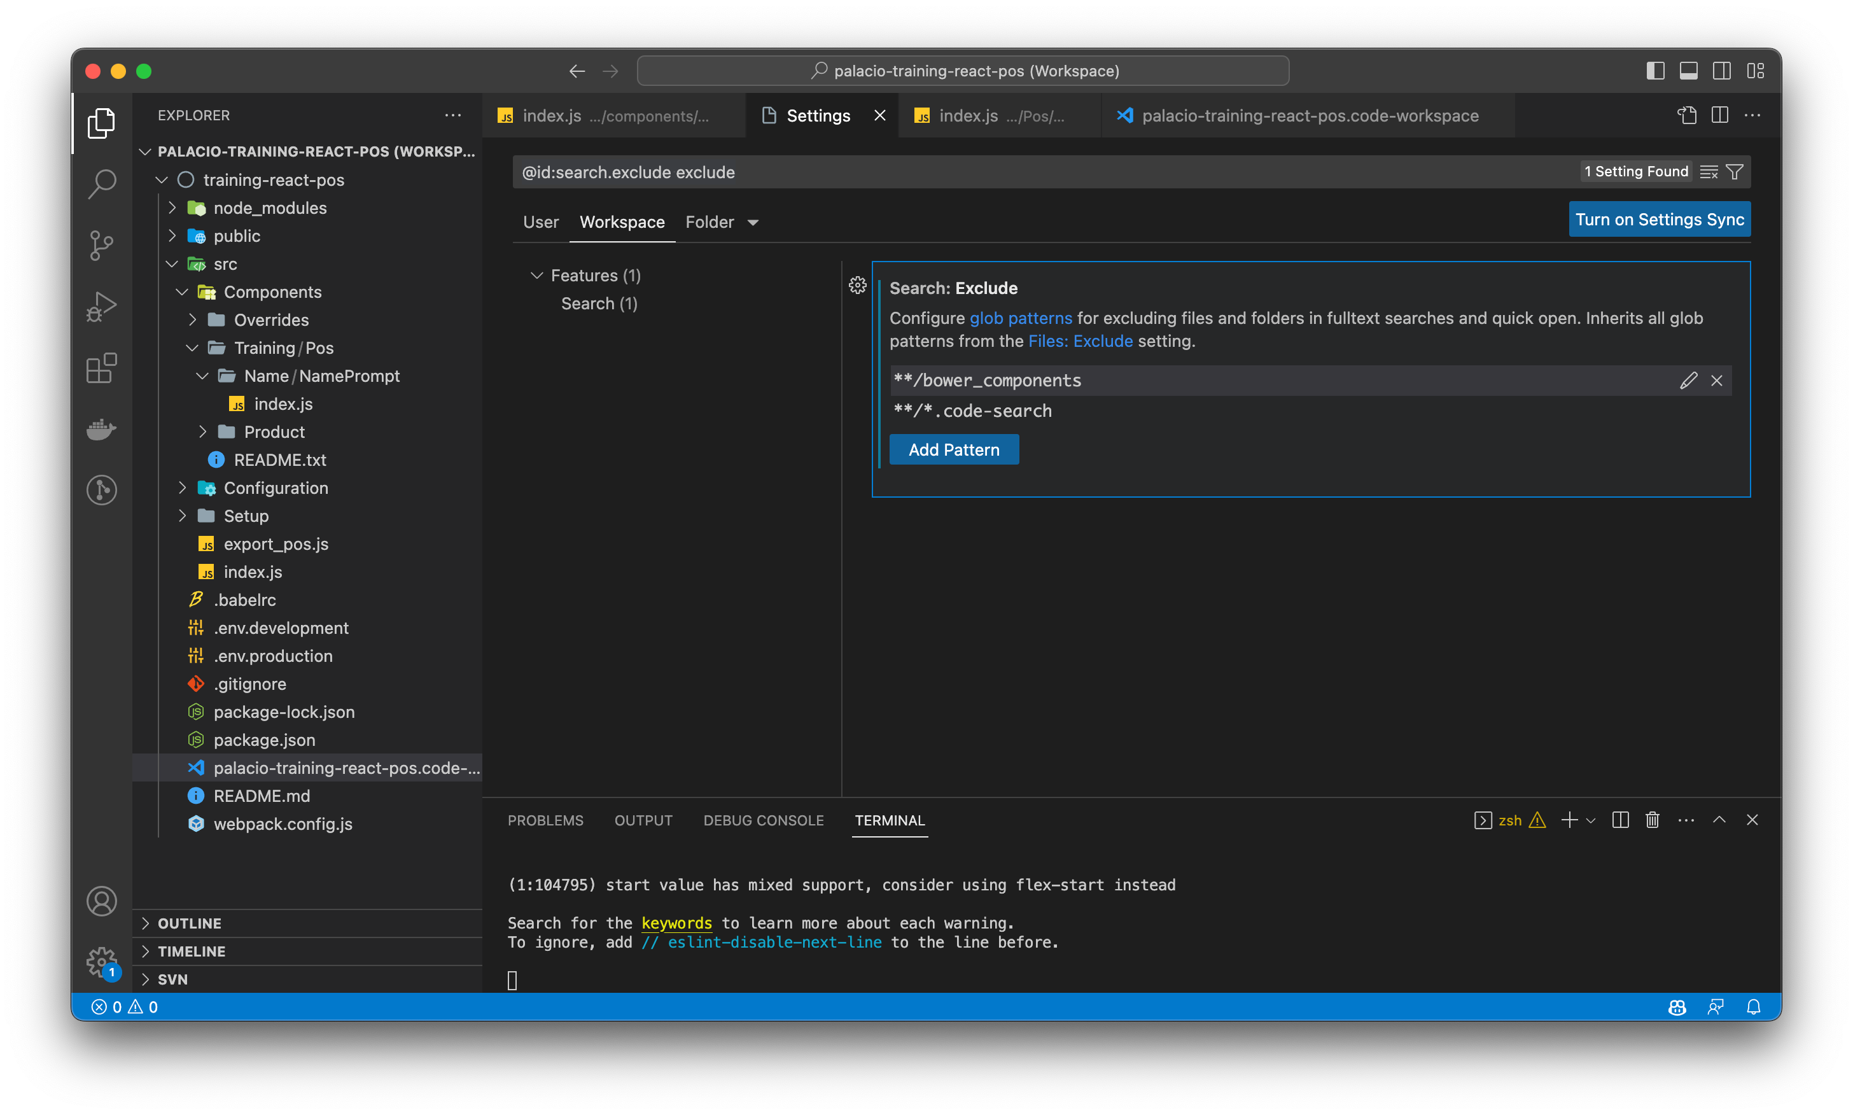1853x1115 pixels.
Task: Open the terminal launch profile dropdown
Action: pyautogui.click(x=1590, y=820)
